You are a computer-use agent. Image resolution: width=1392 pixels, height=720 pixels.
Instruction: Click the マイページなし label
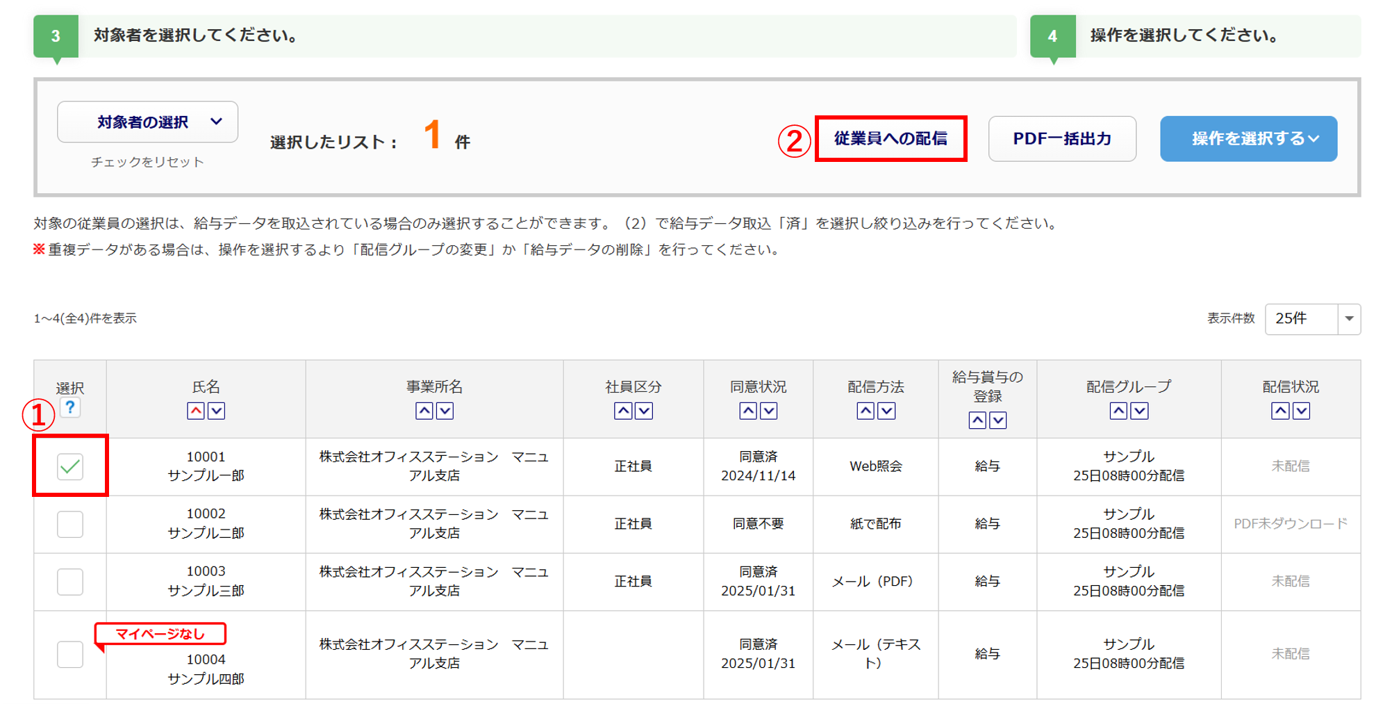tap(160, 634)
